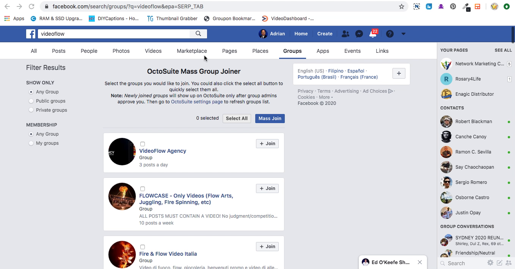Close the Ed O'Keefe chat tab
515x269 pixels.
pyautogui.click(x=420, y=262)
